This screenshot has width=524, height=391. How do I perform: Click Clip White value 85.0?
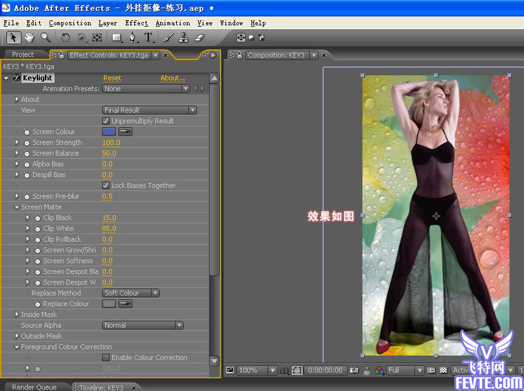pyautogui.click(x=109, y=228)
